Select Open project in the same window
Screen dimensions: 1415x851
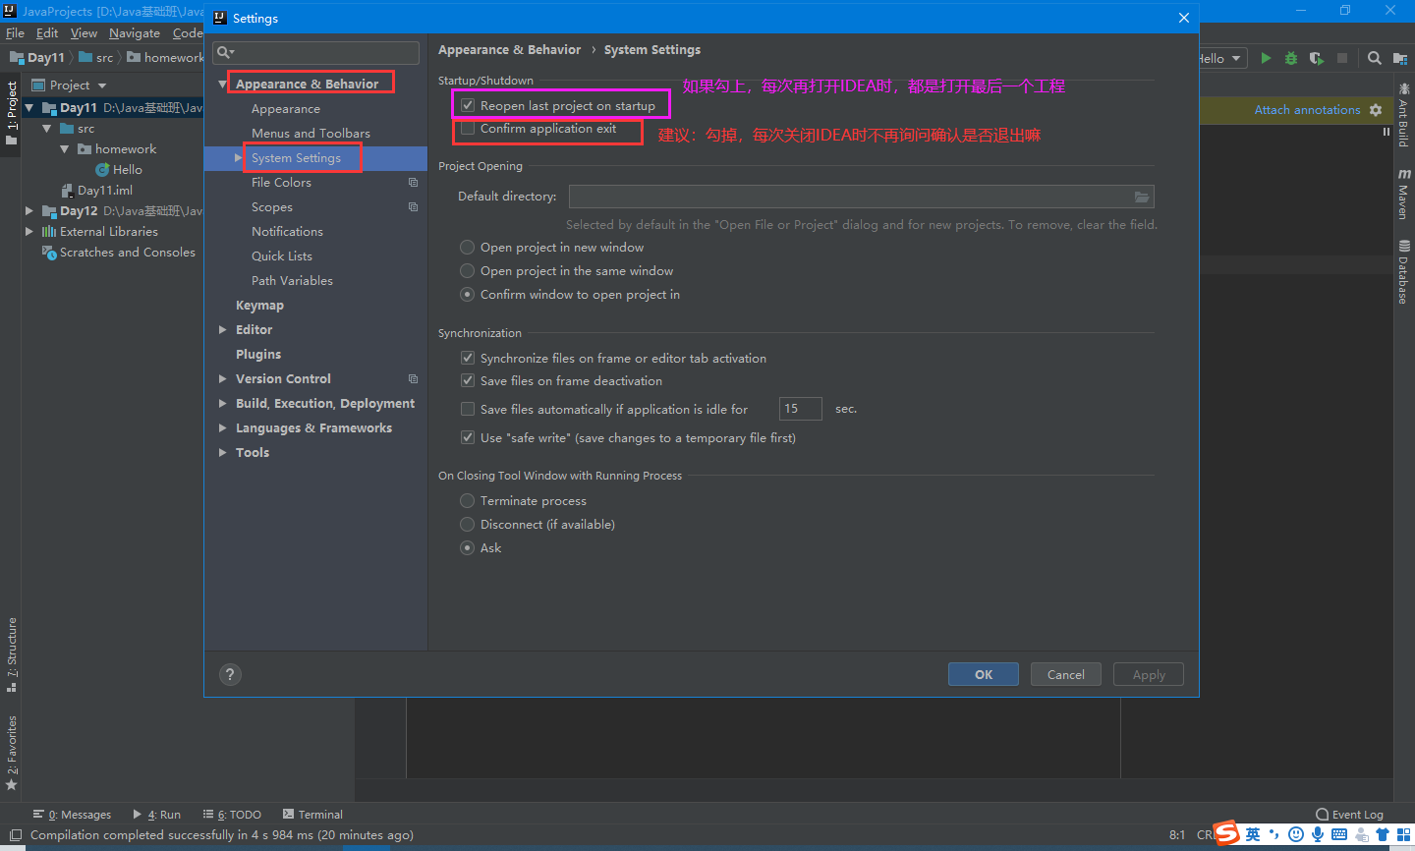click(x=468, y=271)
